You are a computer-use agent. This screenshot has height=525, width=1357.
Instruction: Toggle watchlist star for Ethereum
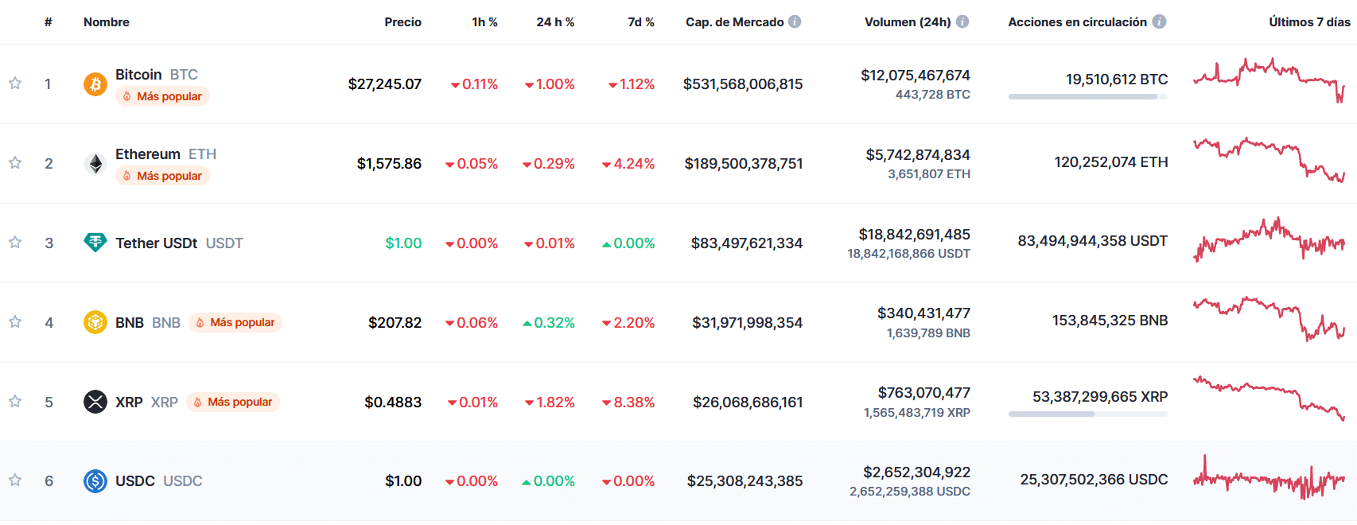15,162
